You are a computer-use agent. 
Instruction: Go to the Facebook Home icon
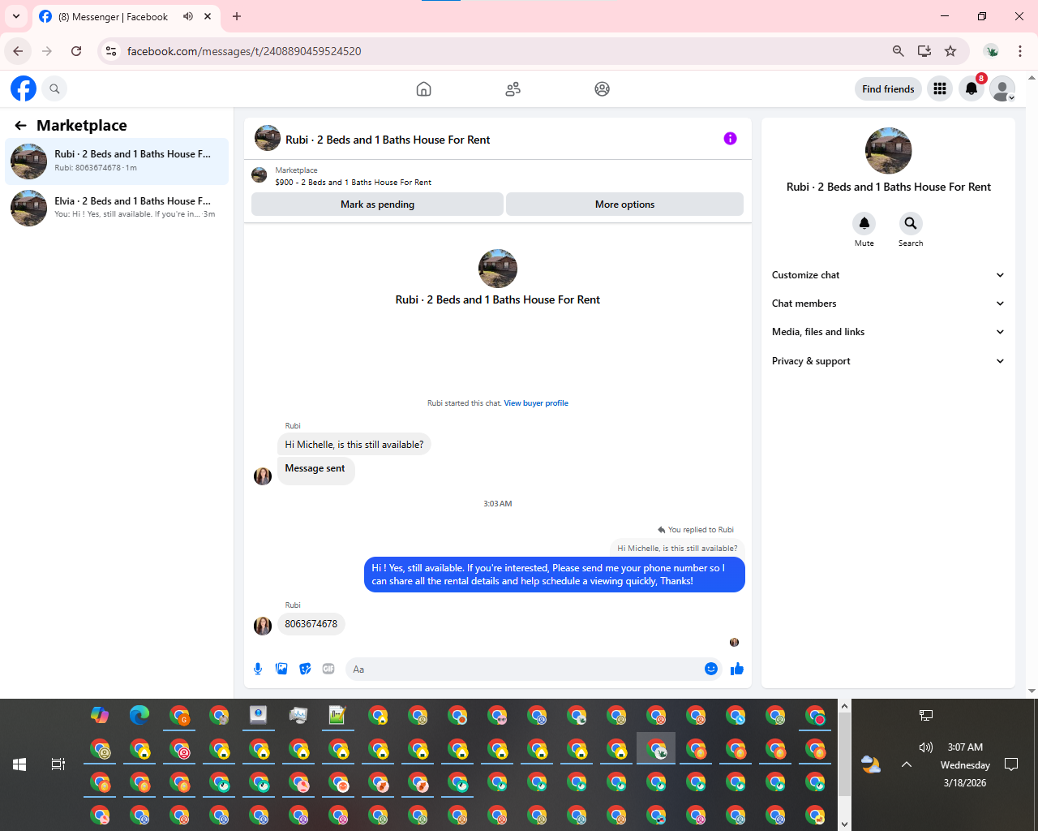point(423,89)
